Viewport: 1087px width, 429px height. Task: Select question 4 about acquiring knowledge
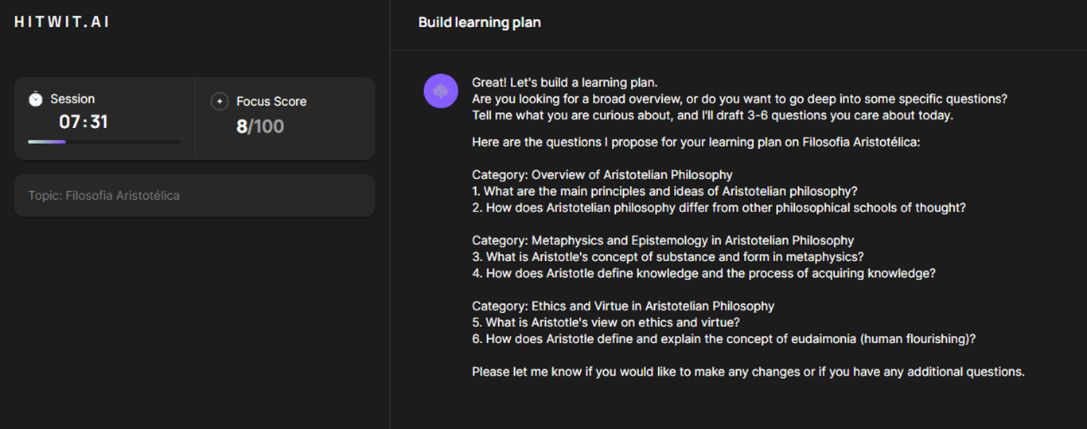pos(703,274)
